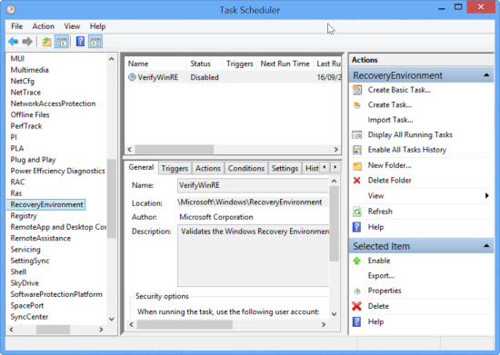
Task: Open the View menu
Action: (x=72, y=26)
